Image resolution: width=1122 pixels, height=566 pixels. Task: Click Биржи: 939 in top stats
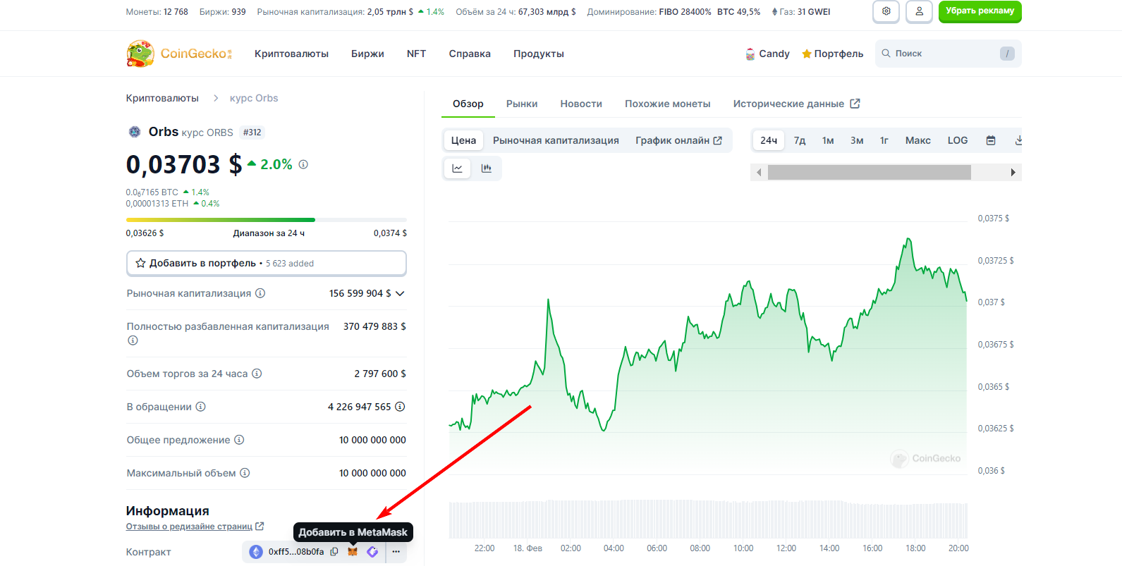tap(223, 12)
